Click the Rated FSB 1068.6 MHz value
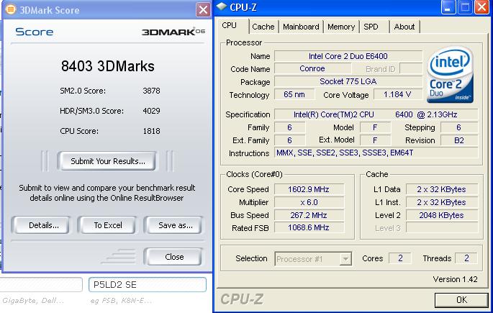493x313 pixels. point(309,227)
